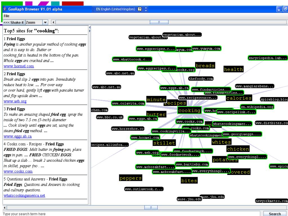Click the recipes.allinfoa... site node
The image size is (288, 216).
point(110,145)
